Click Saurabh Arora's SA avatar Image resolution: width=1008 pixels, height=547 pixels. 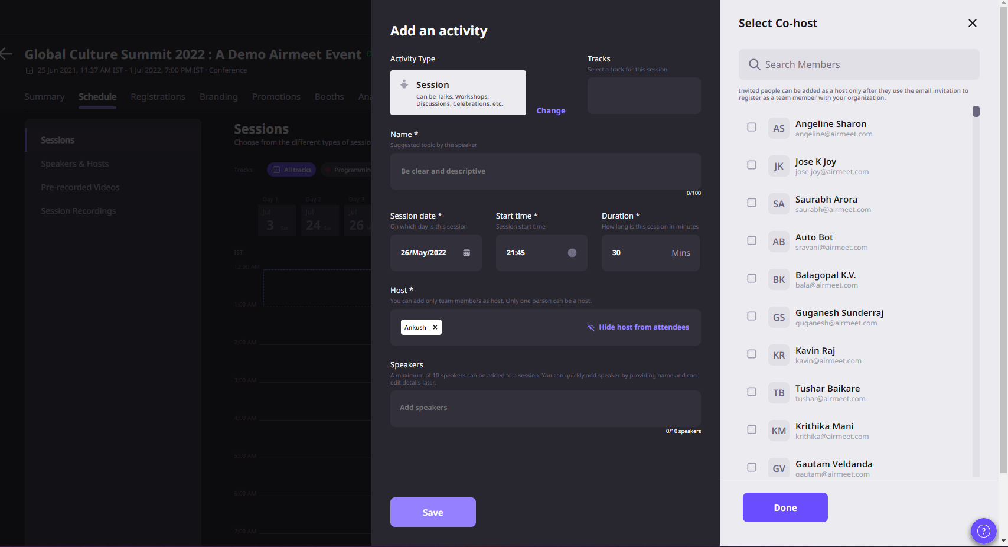pos(779,204)
